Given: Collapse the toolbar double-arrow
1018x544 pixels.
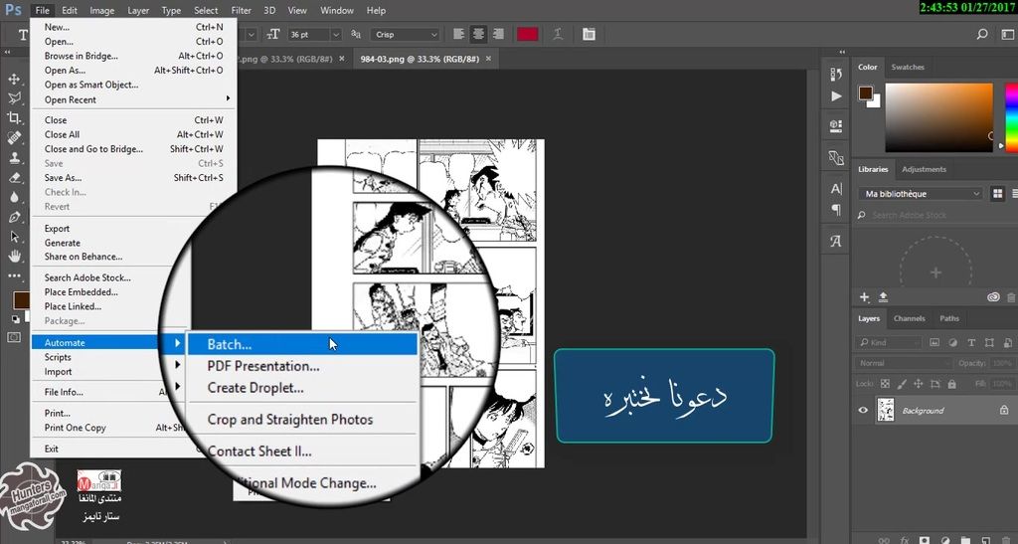Looking at the screenshot, I should 7,52.
